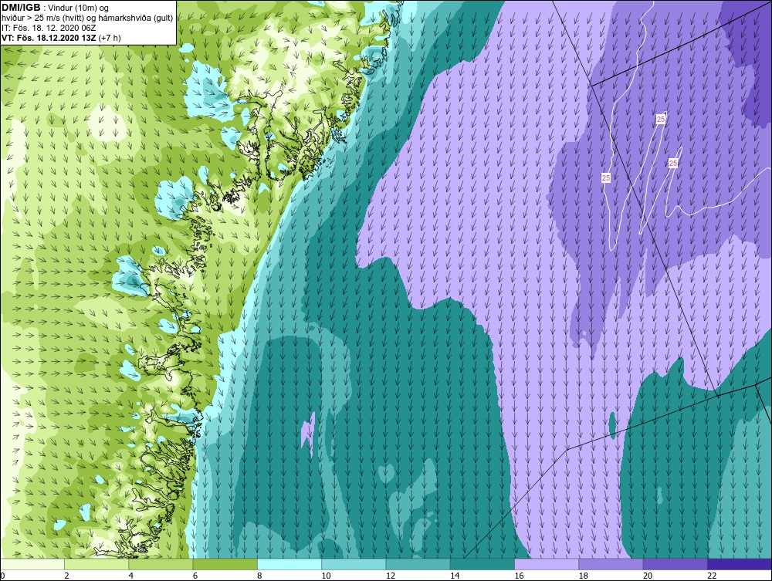Click the legend scale label '22'
This screenshot has width=772, height=581.
click(x=712, y=576)
